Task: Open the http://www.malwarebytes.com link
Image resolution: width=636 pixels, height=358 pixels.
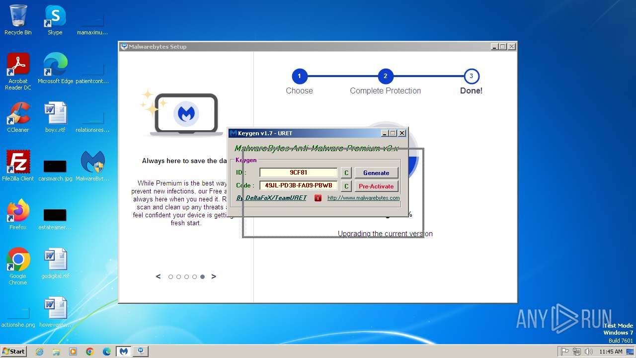Action: [x=363, y=198]
